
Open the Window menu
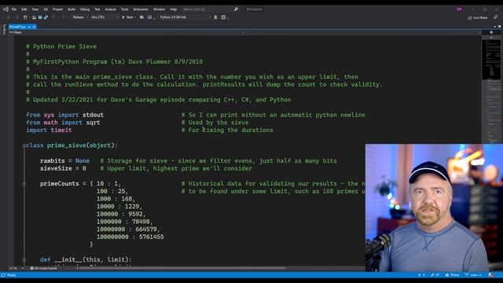tap(159, 9)
